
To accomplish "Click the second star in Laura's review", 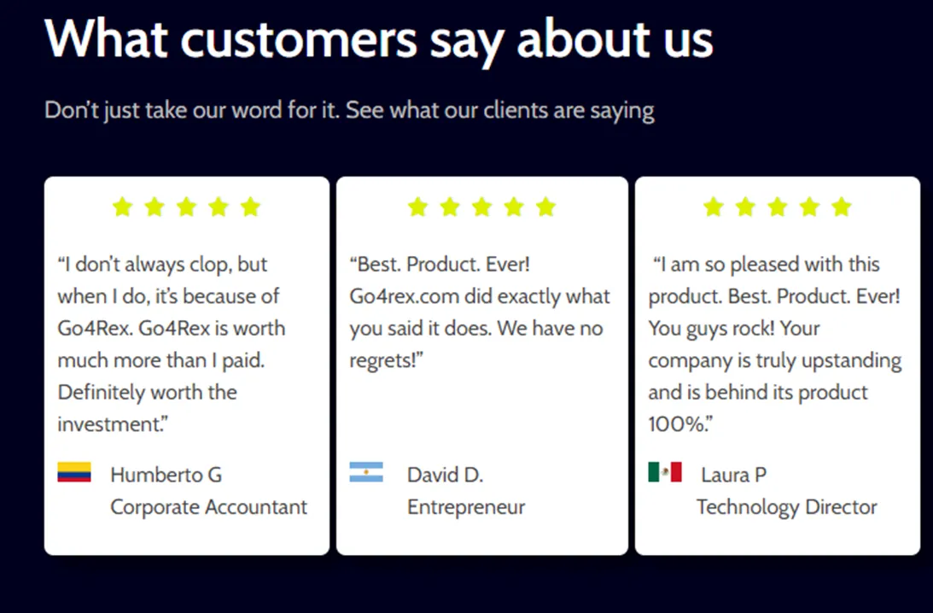I will tap(745, 207).
